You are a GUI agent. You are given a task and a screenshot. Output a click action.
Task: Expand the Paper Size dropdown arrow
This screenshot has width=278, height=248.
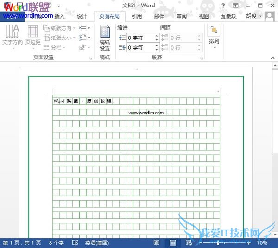(x=74, y=38)
